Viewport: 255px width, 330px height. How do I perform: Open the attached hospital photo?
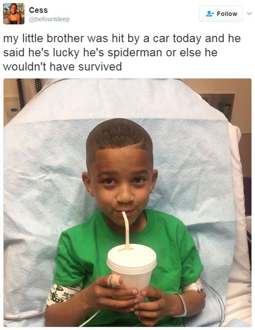point(127,202)
